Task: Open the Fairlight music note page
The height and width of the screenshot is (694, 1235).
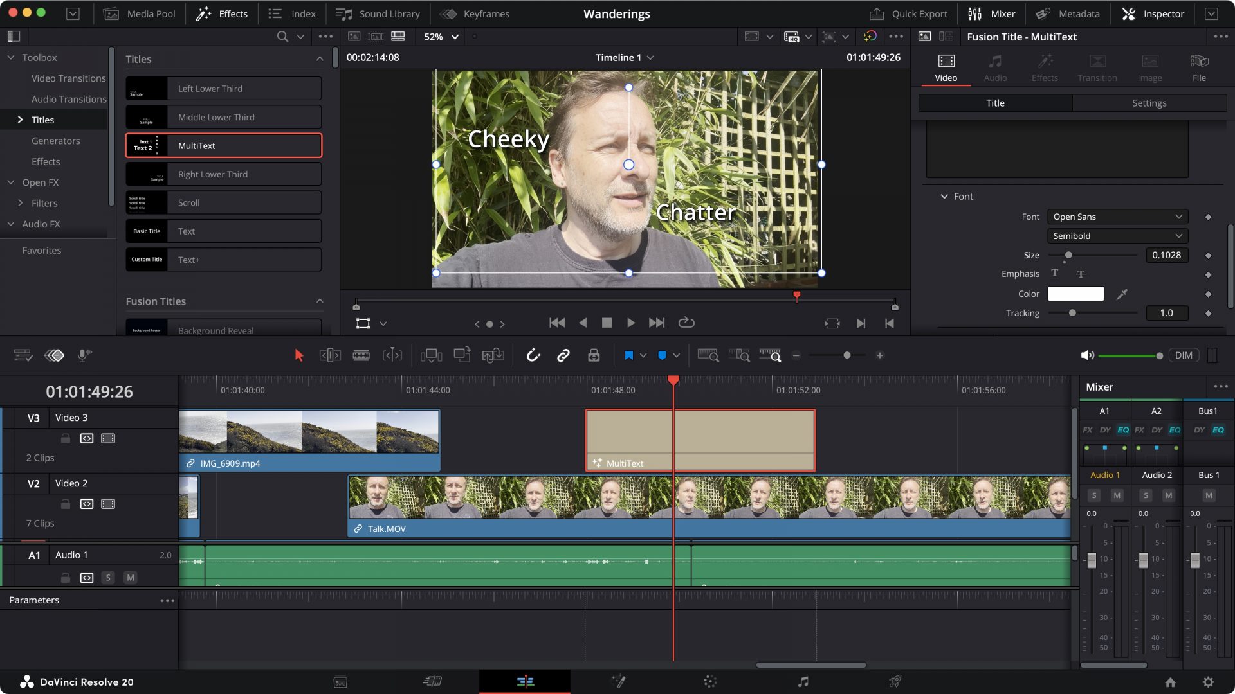Action: 803,681
